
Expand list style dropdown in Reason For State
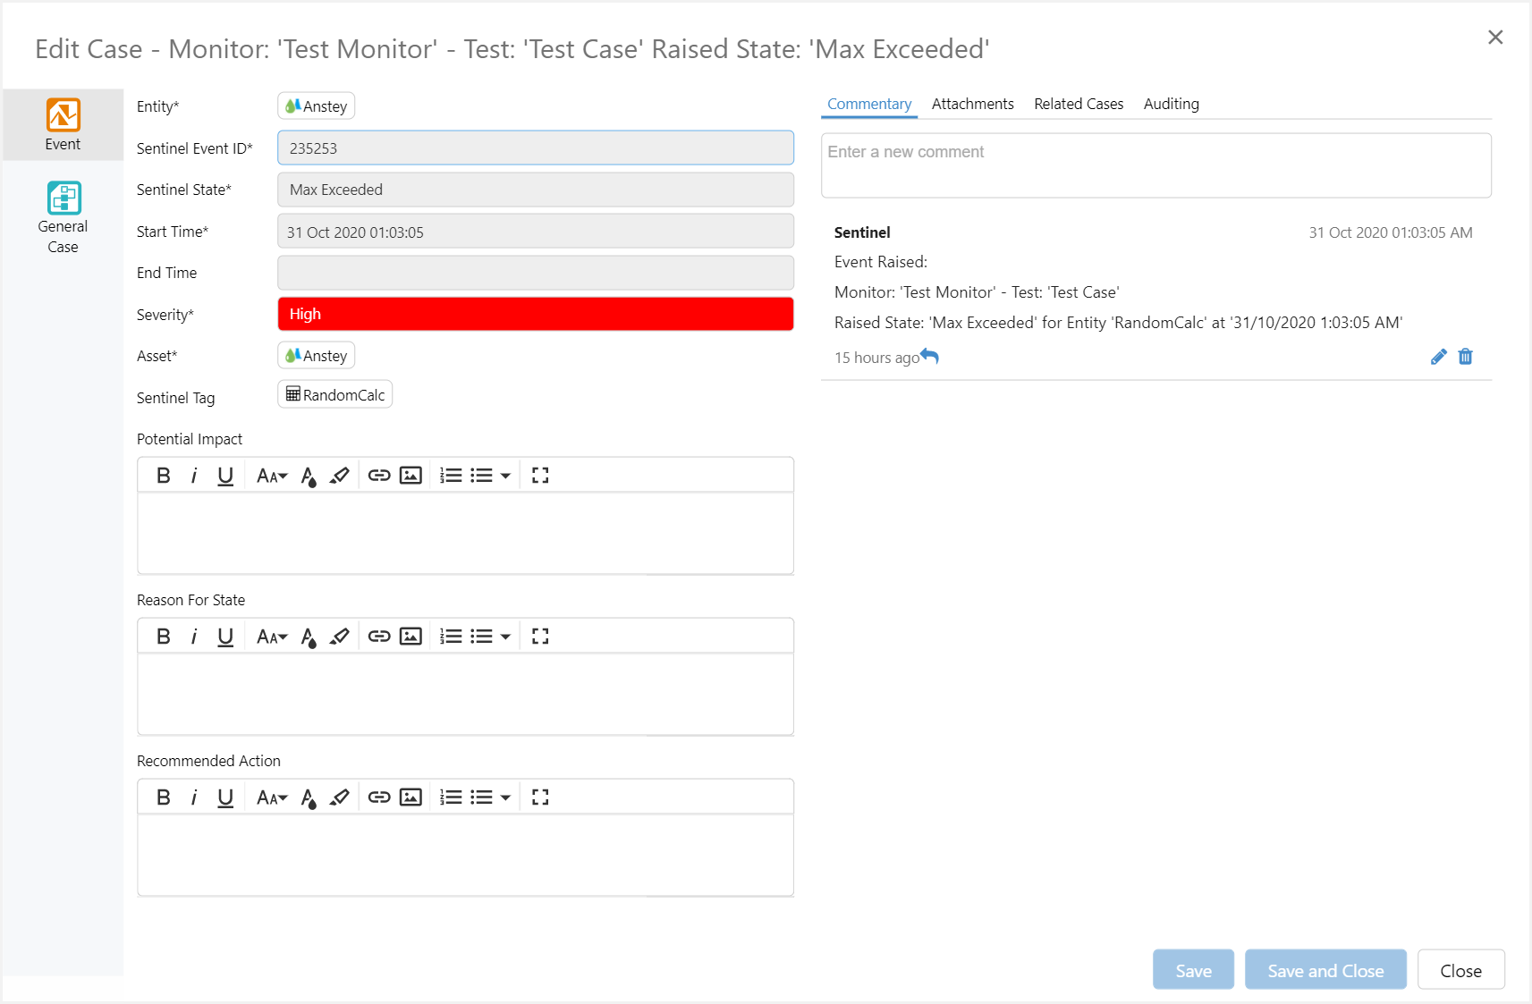[x=505, y=637]
